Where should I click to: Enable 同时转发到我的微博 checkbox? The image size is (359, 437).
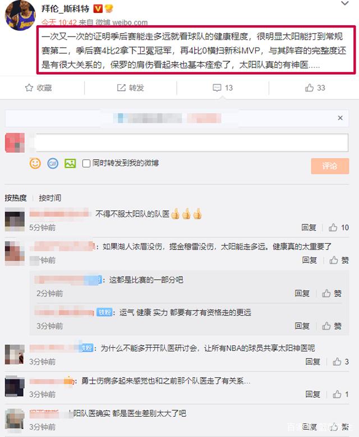pos(86,163)
